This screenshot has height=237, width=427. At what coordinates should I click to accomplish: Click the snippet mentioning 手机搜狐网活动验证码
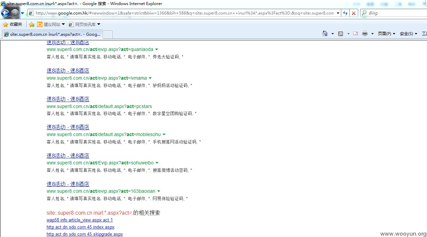point(124,142)
